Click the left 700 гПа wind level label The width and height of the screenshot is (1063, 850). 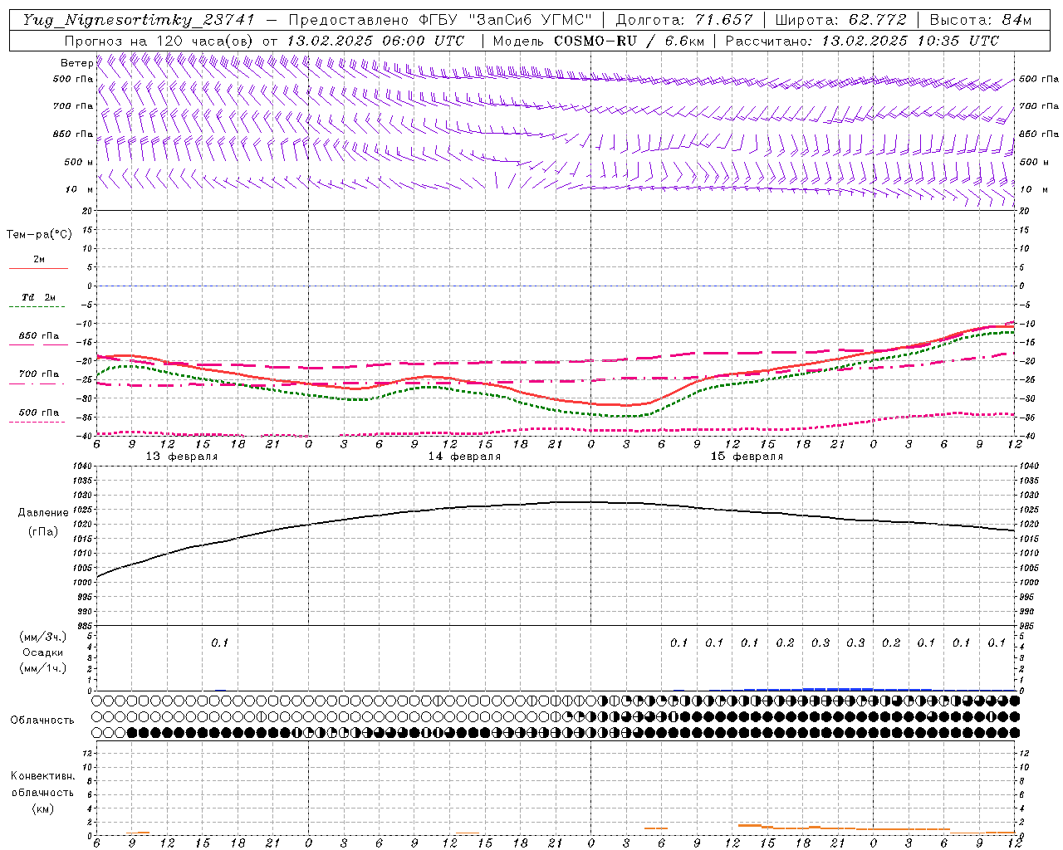73,106
